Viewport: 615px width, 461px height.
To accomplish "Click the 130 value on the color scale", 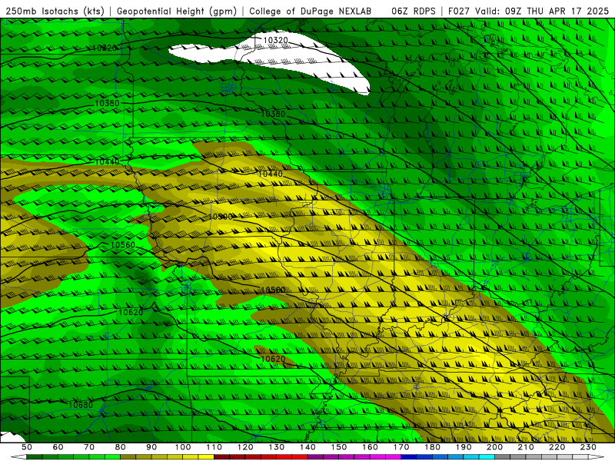I will (277, 447).
